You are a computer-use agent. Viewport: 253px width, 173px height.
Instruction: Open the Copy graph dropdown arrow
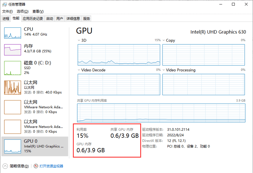(163, 40)
